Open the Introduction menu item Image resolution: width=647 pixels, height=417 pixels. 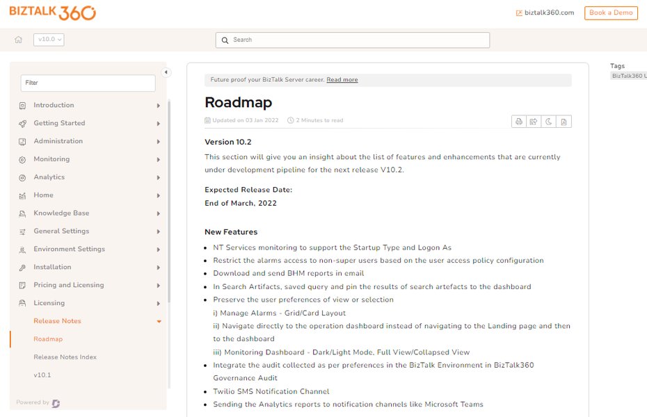click(x=54, y=105)
